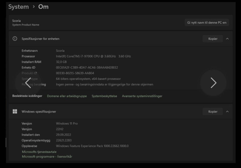Screen dimensions: 241x168
Task: Open Microsofts tjenesteavtale link
Action: pos(39,152)
